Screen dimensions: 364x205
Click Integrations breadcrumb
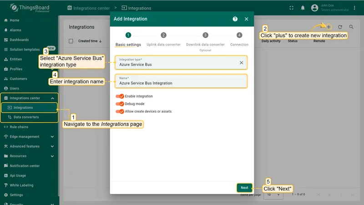coord(136,8)
